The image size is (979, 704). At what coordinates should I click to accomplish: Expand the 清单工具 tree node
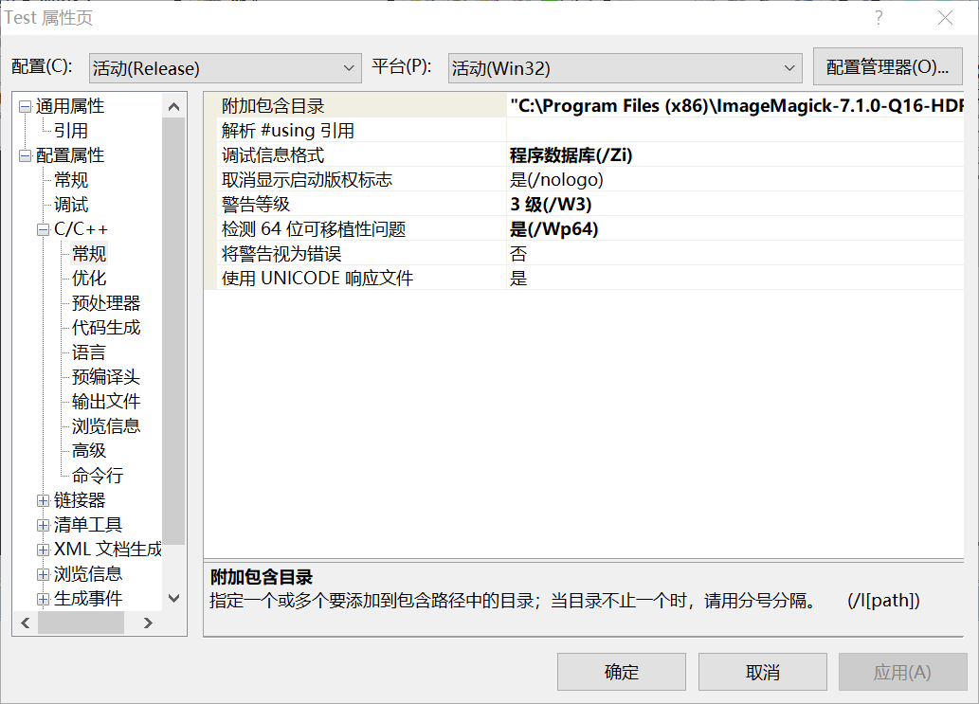(x=43, y=525)
